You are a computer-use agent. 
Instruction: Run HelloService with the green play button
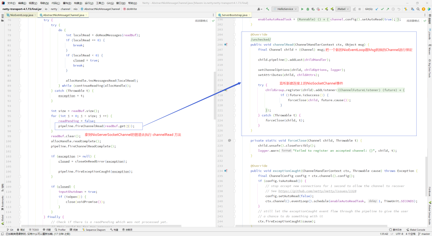pos(302,9)
